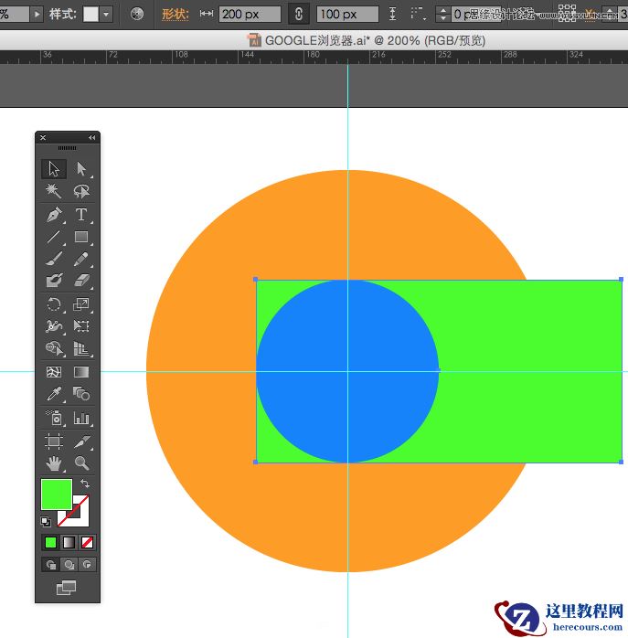Adjust corner radius stepper arrows

(443, 15)
